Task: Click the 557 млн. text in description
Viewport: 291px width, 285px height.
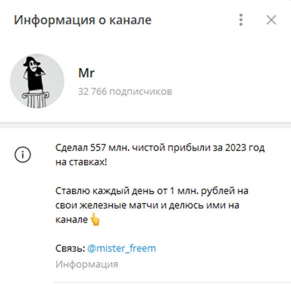Action: pyautogui.click(x=110, y=148)
